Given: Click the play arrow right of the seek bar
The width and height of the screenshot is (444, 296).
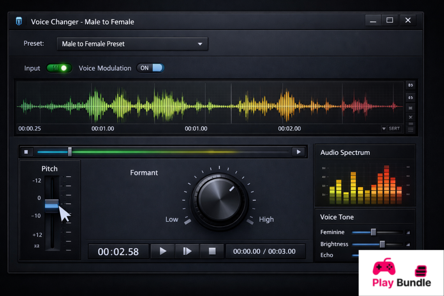Looking at the screenshot, I should 298,152.
